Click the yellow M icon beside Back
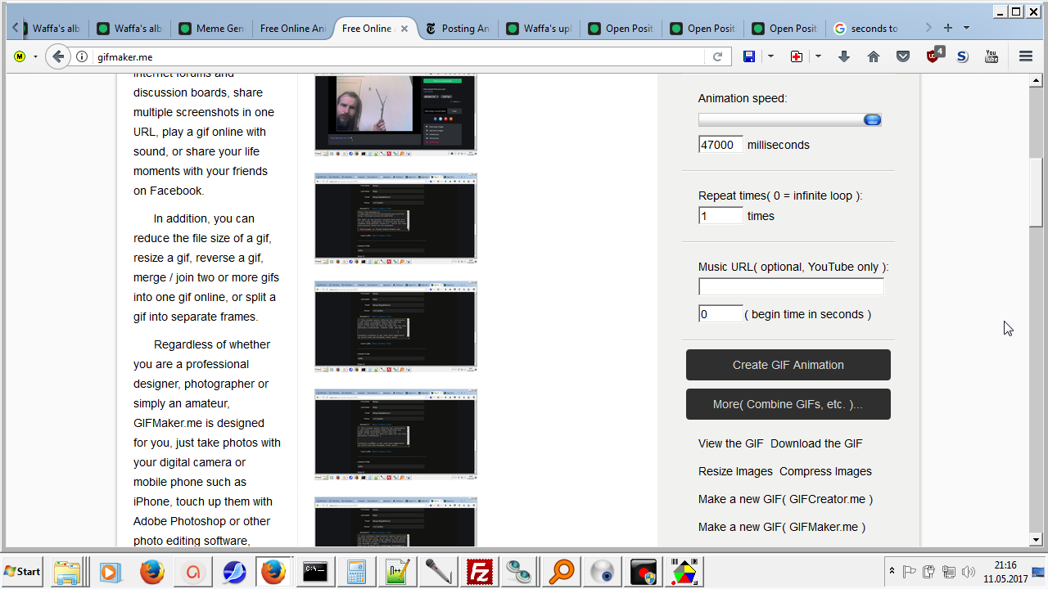This screenshot has height=589, width=1048. pos(20,56)
